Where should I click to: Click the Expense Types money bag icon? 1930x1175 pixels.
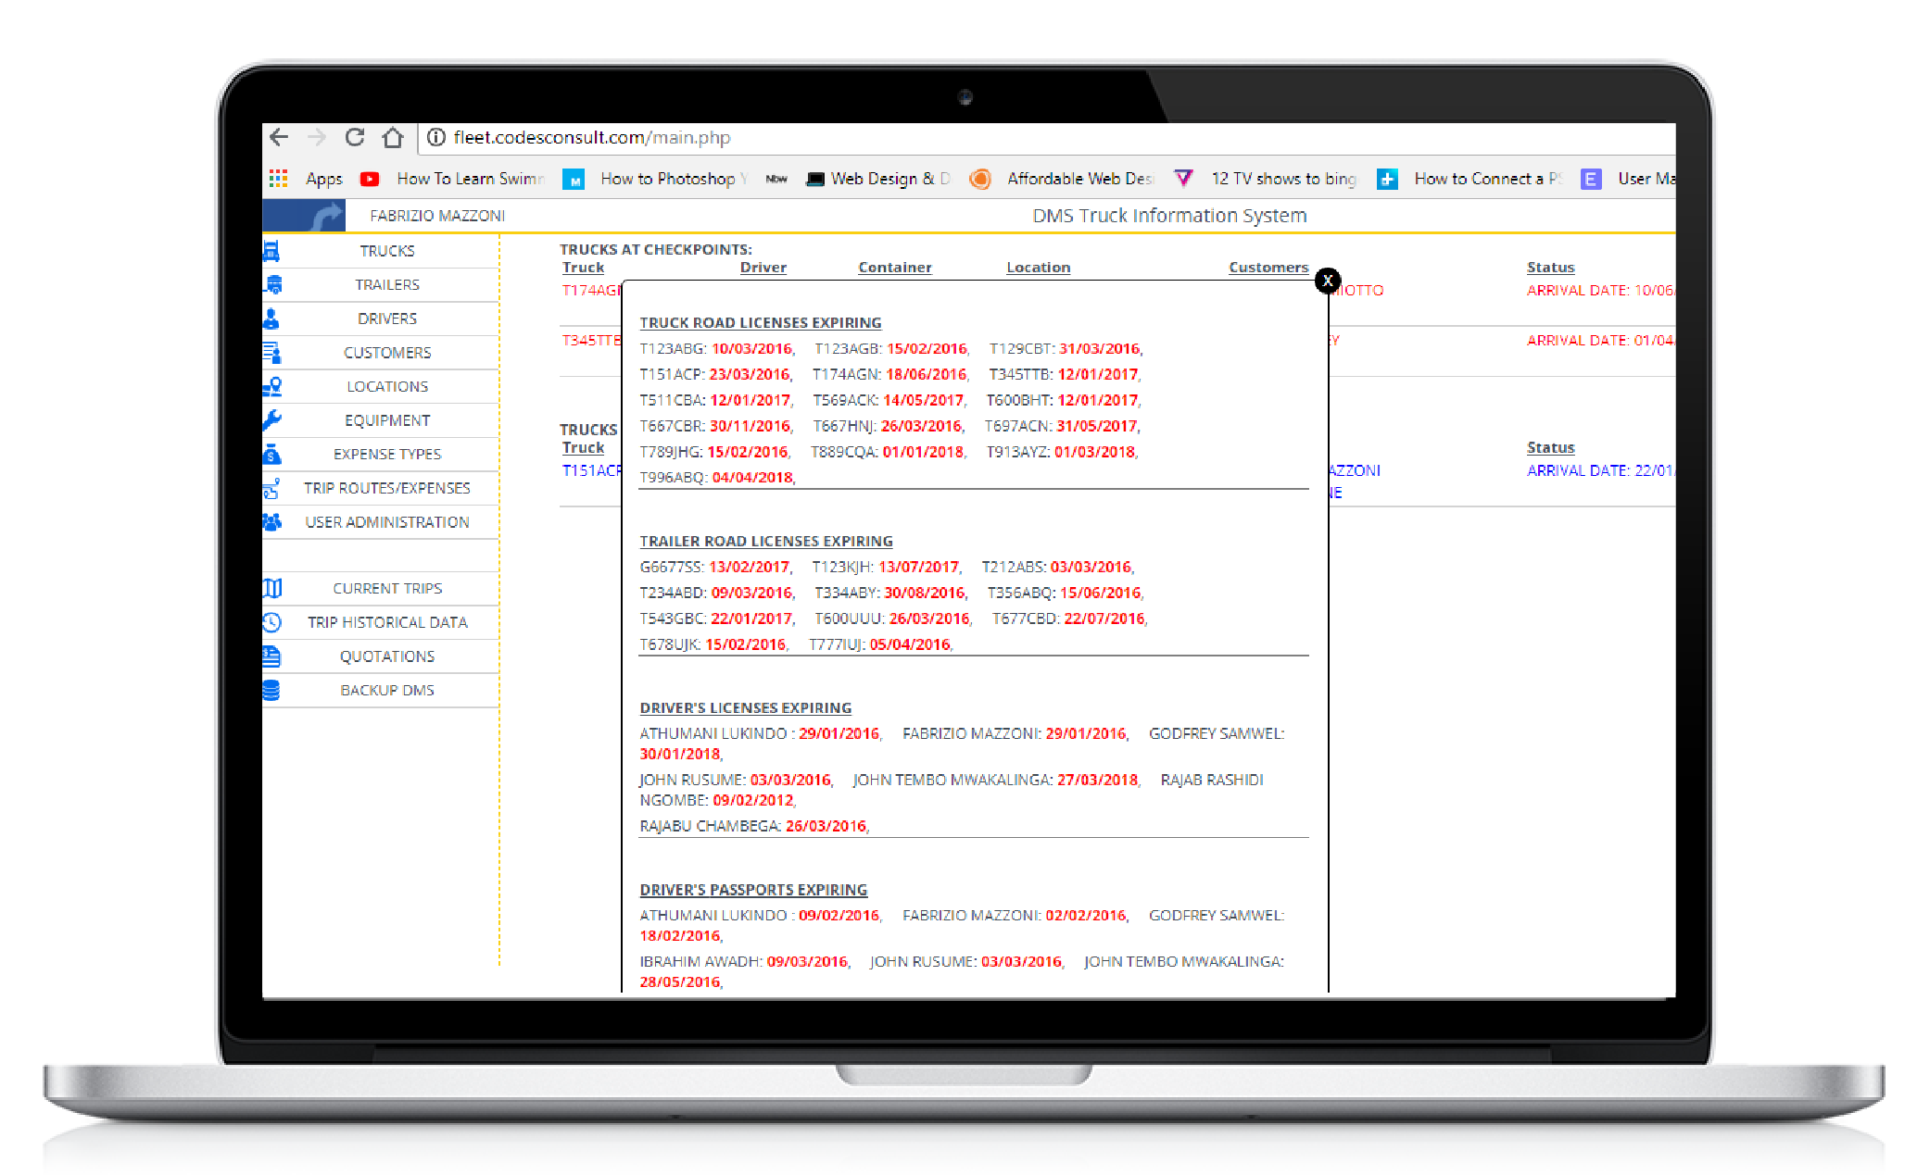[271, 454]
